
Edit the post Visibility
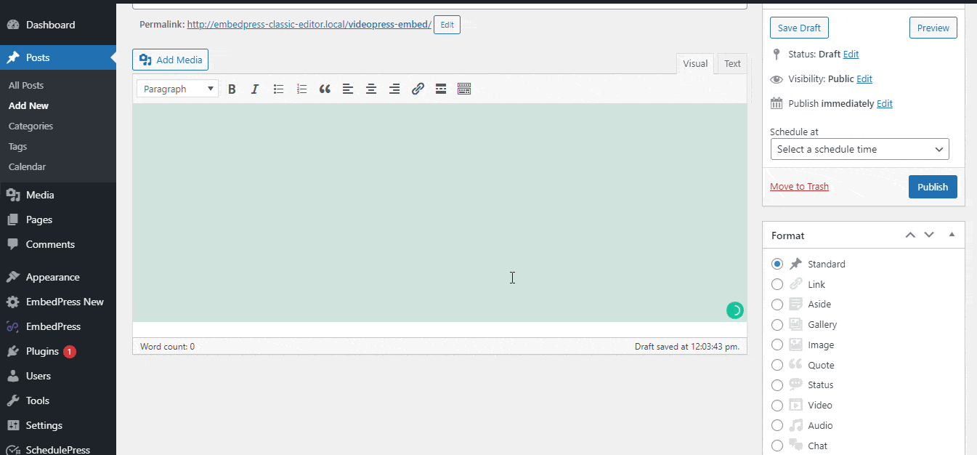coord(864,79)
